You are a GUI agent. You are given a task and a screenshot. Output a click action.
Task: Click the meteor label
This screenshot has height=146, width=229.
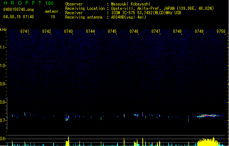tap(52, 11)
